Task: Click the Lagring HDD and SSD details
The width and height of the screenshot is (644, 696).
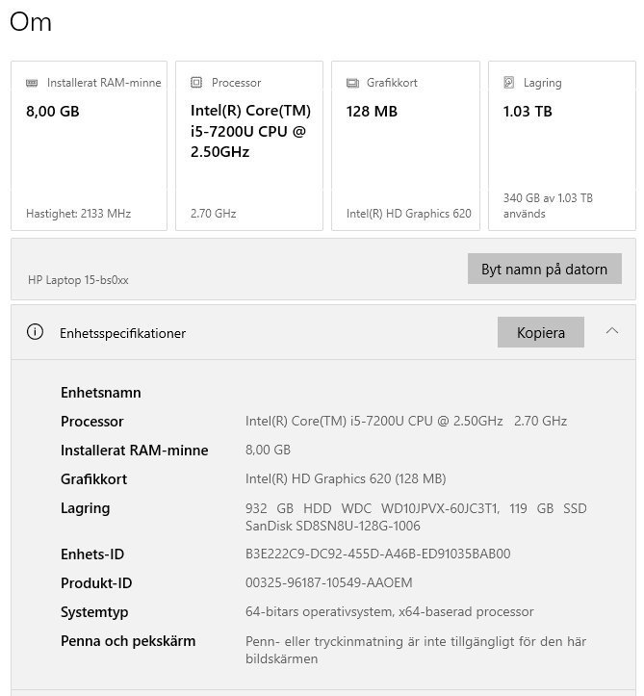Action: (x=415, y=517)
